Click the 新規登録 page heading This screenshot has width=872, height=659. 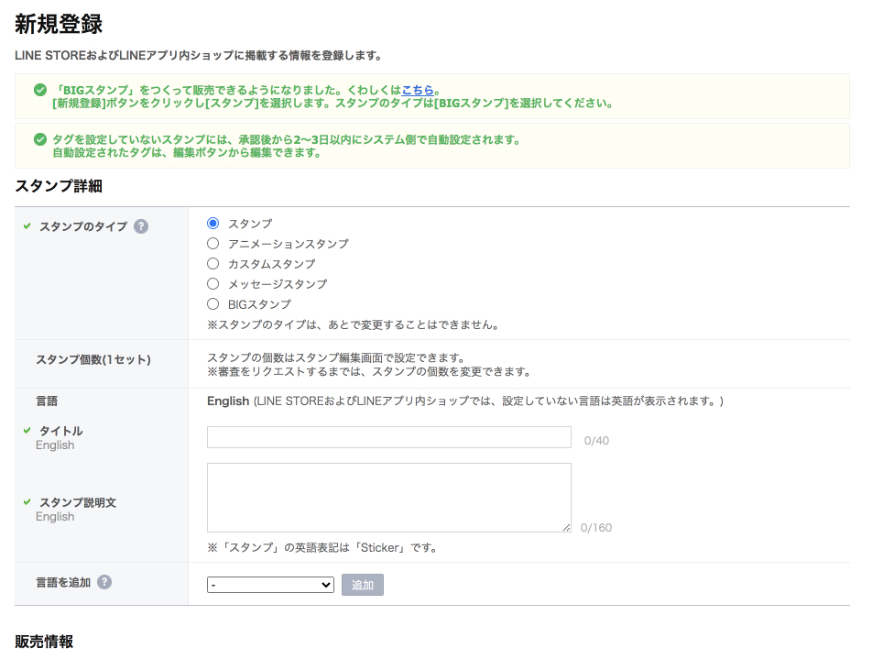click(59, 24)
